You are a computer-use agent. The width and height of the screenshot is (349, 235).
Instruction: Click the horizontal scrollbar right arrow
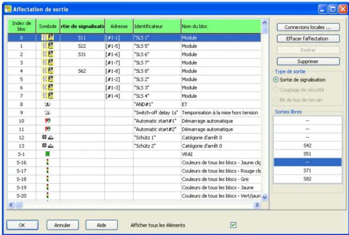point(257,205)
